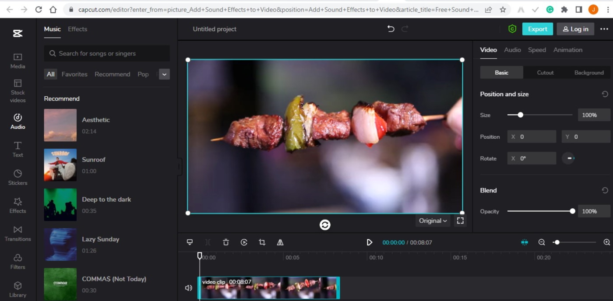The height and width of the screenshot is (301, 613).
Task: Click the Export button
Action: pos(537,29)
